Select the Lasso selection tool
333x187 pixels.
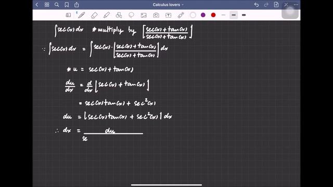click(x=131, y=15)
